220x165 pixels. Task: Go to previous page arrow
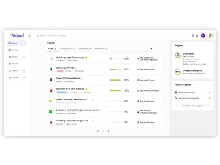tap(98, 131)
